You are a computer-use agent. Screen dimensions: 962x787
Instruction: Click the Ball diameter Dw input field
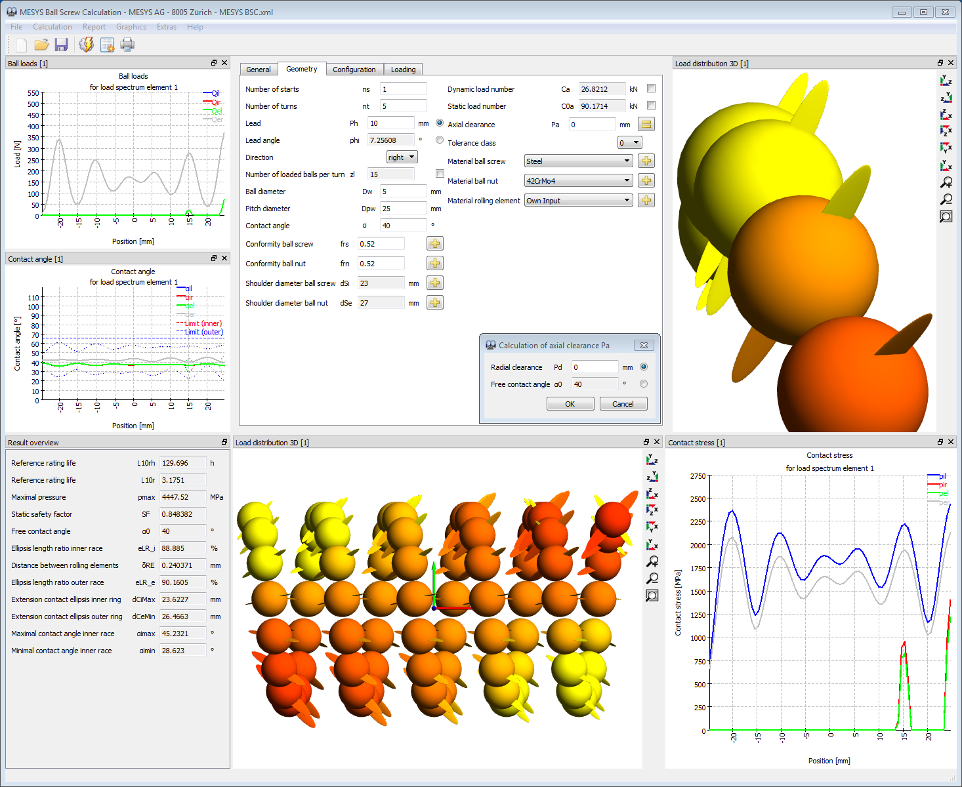[403, 192]
